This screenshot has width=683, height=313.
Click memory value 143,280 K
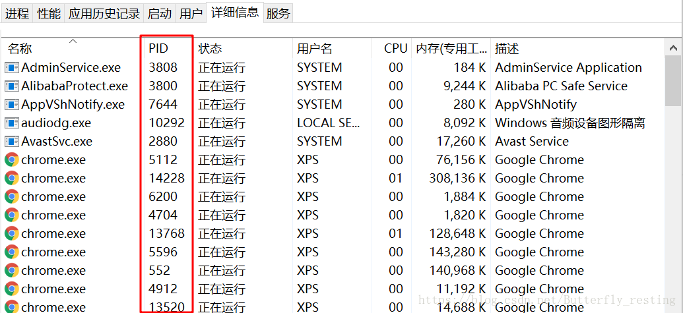[x=457, y=252]
